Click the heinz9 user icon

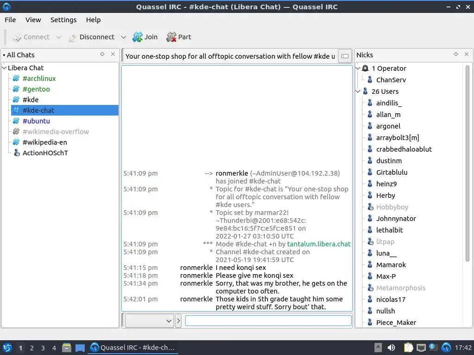coord(370,184)
